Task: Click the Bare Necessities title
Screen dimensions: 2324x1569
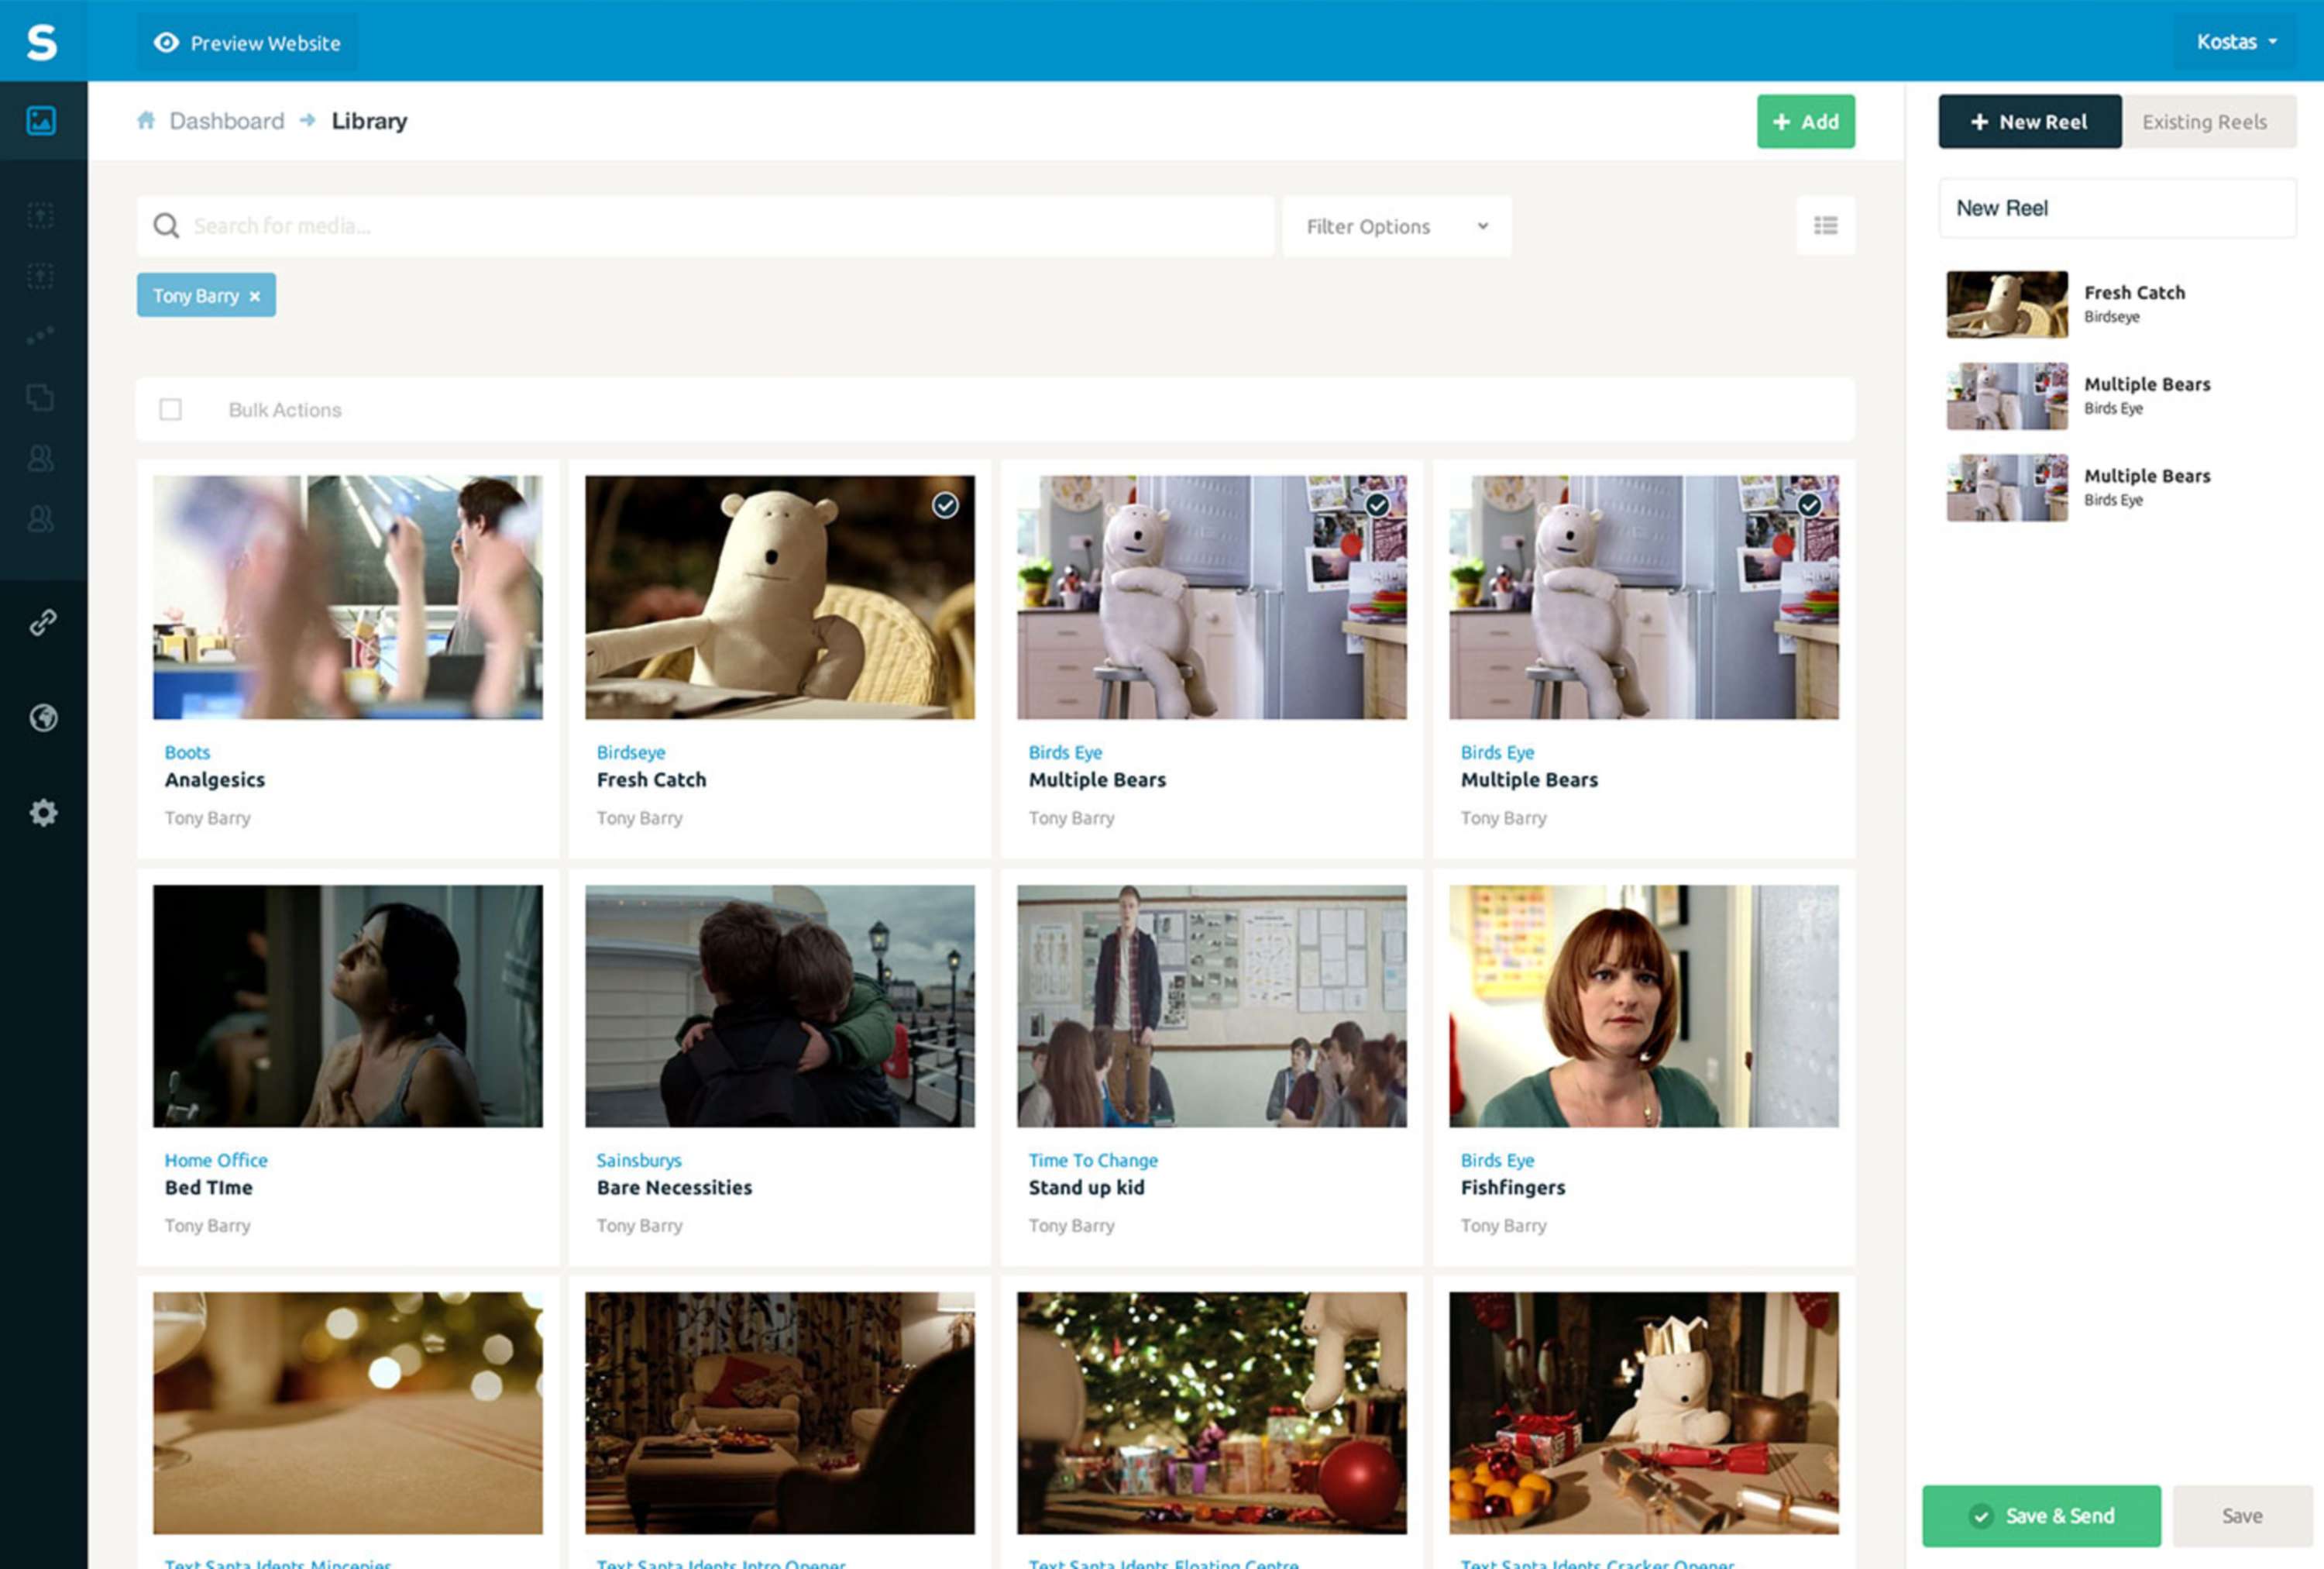Action: [x=674, y=1188]
